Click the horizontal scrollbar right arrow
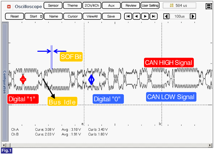214x154 pixels. point(210,145)
